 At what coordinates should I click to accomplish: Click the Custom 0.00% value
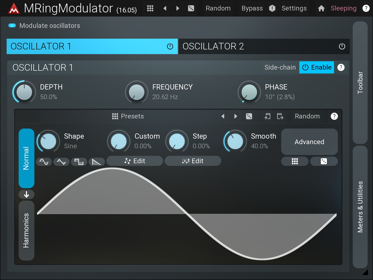coord(143,146)
